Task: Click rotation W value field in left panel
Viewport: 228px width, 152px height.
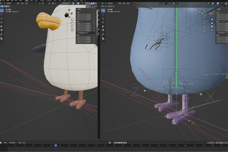Action: click(x=85, y=24)
